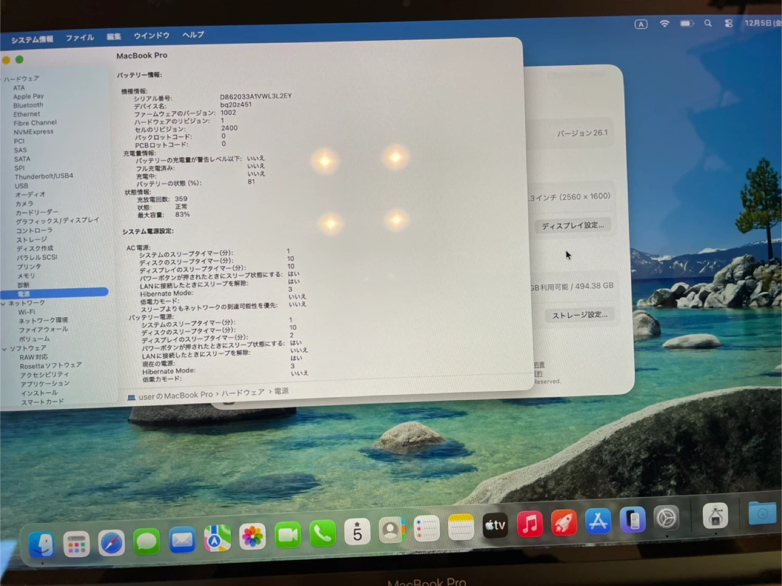Screen dimensions: 782x586
Task: Launch the Music app in Dock
Action: 529,525
